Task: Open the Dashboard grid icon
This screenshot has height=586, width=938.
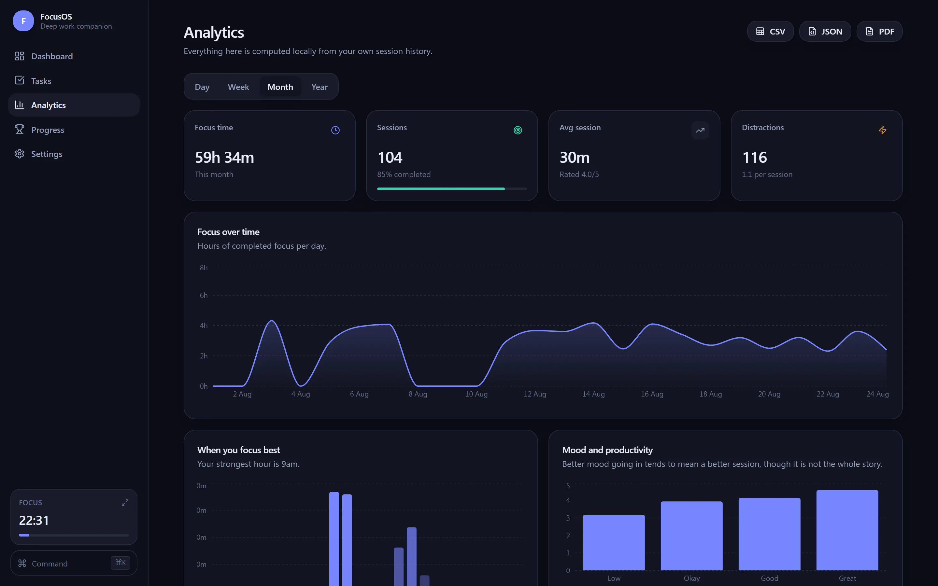Action: 20,56
